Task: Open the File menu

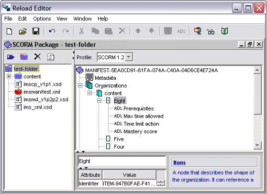Action: tap(8, 19)
